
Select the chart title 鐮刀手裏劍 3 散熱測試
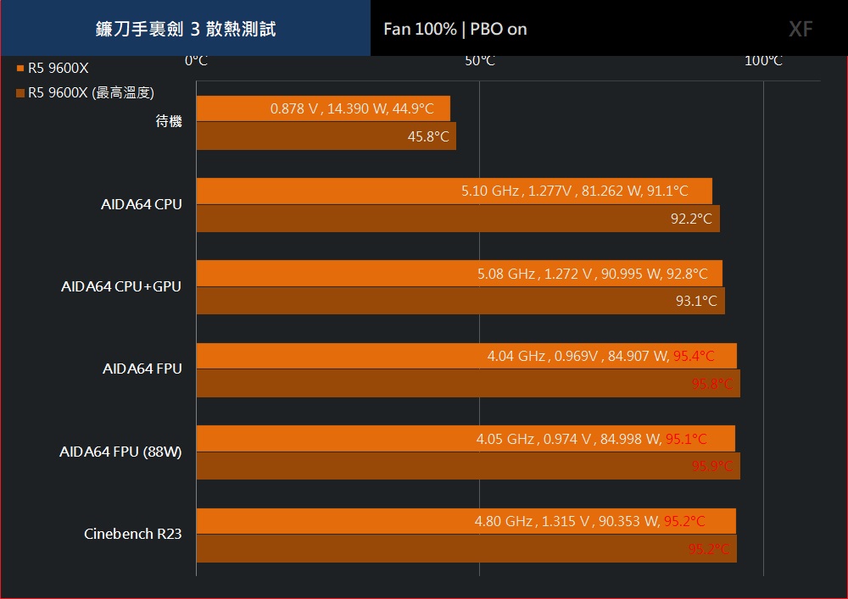(x=186, y=29)
